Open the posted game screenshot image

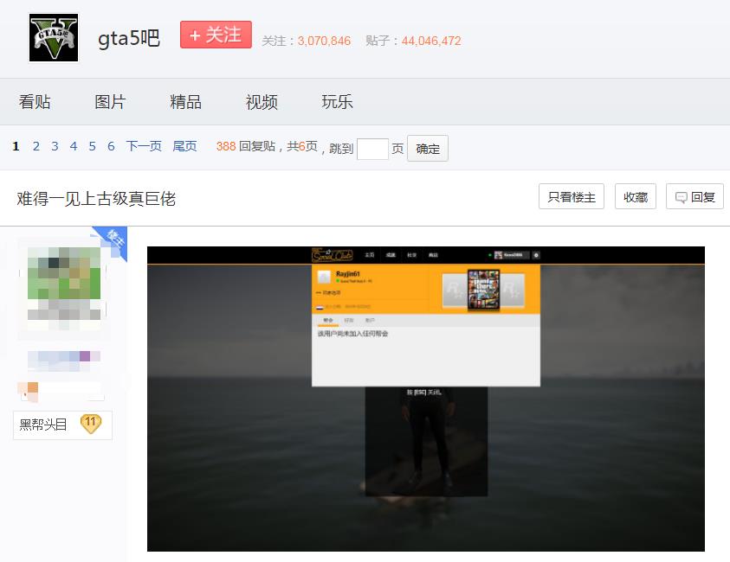point(425,399)
